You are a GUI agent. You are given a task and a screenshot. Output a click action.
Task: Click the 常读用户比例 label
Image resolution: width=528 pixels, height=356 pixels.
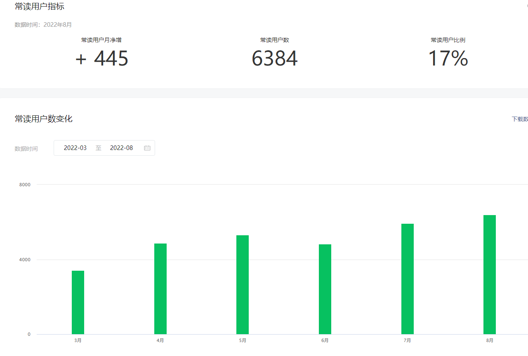(448, 40)
